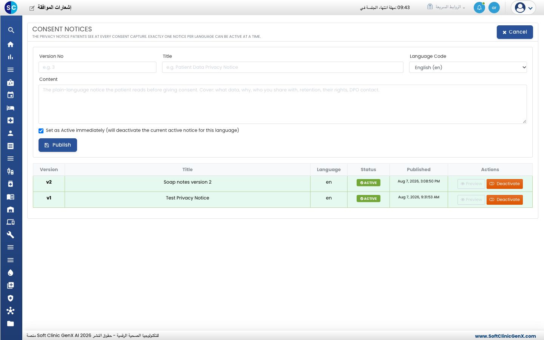Open the stacked plus library sidebar icon
This screenshot has width=544, height=340.
11,286
